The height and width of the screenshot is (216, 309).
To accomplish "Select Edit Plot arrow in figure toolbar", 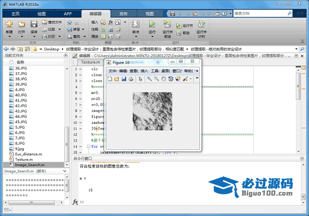I will pos(140,79).
